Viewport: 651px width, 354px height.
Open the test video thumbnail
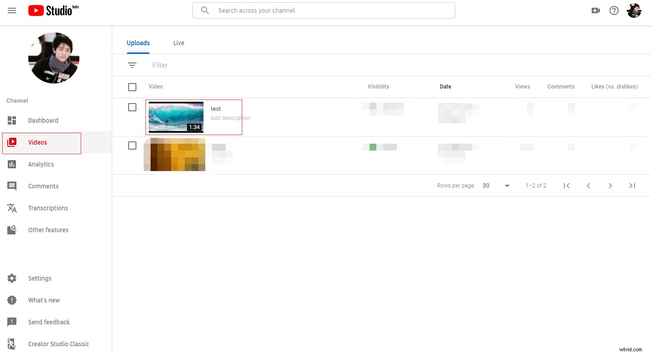[176, 116]
